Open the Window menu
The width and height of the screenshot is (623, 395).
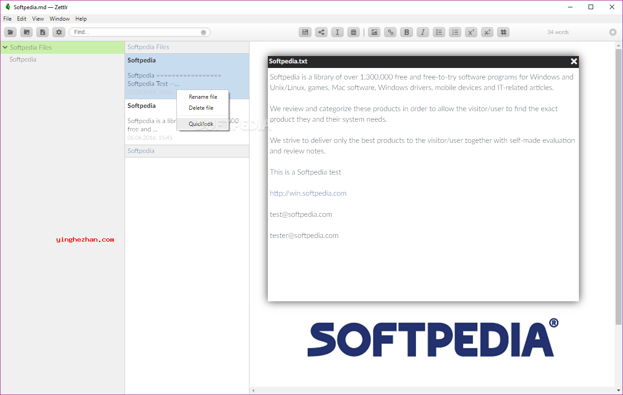pyautogui.click(x=60, y=19)
